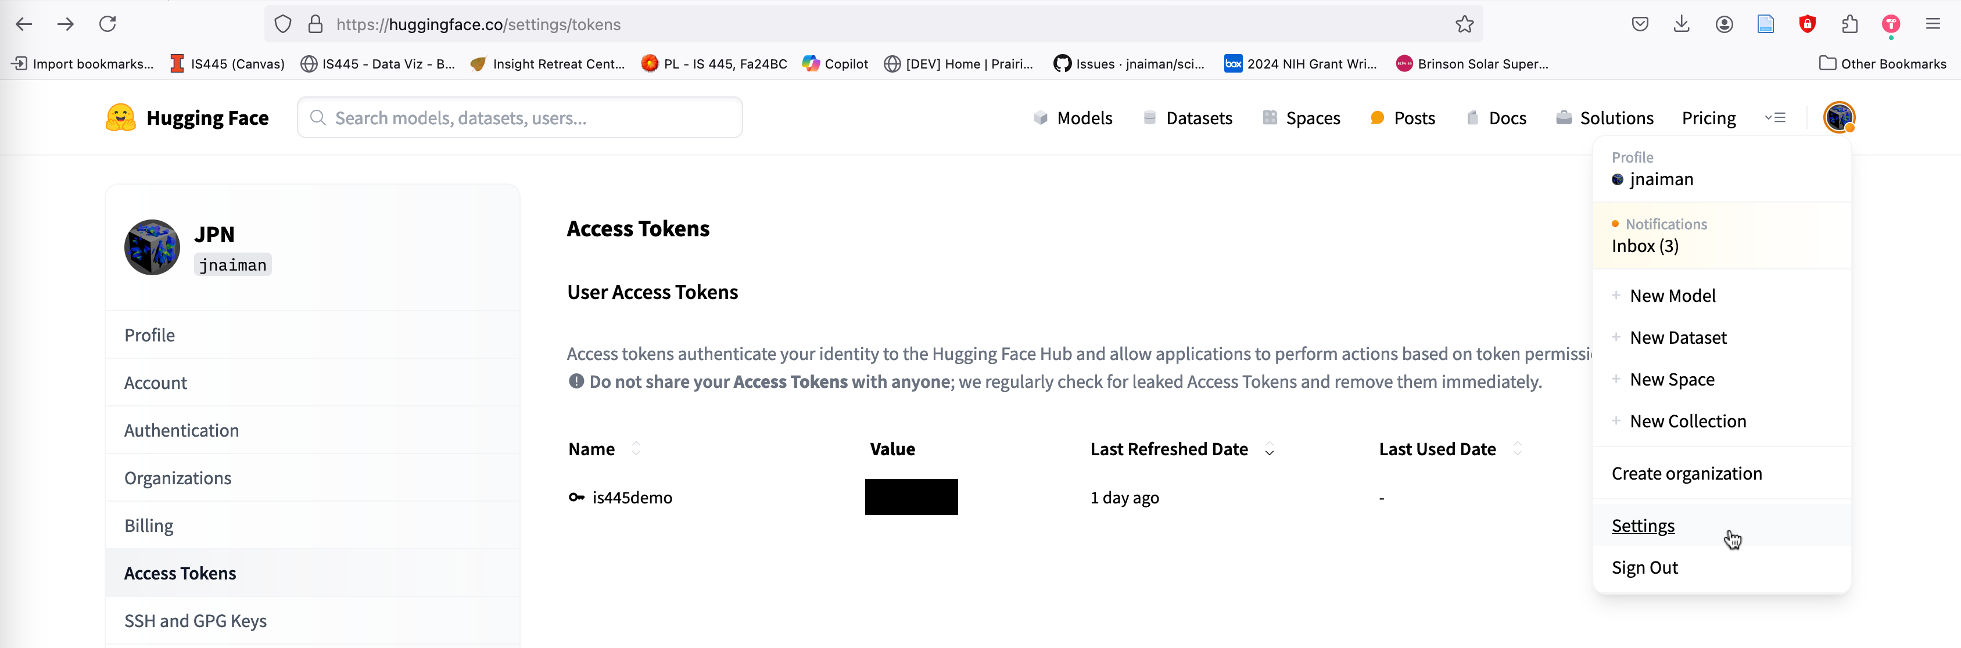Open Inbox (3) notifications
The height and width of the screenshot is (648, 1961).
tap(1644, 246)
